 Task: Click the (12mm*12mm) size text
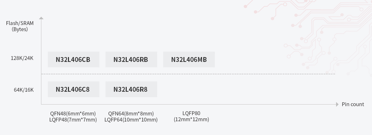[191, 119]
